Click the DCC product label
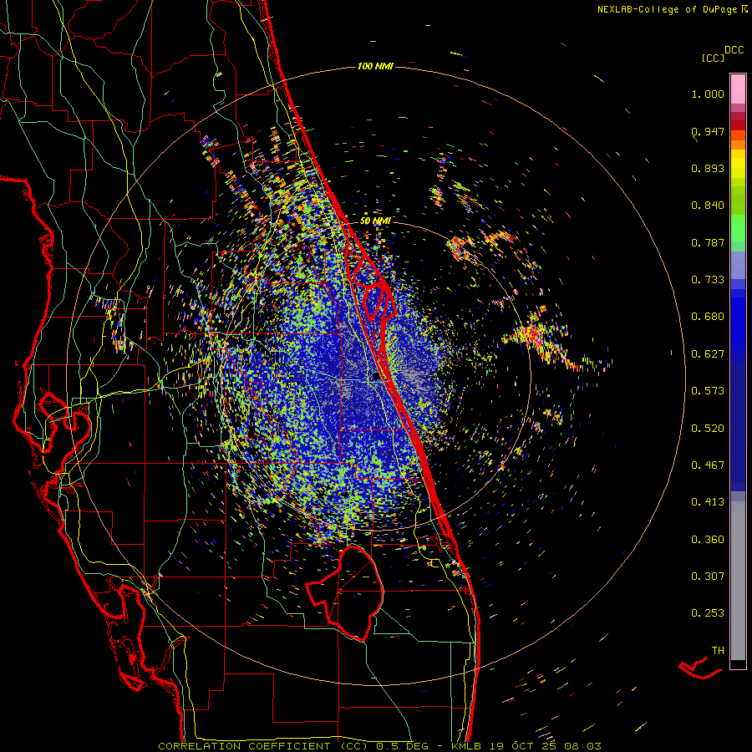 pyautogui.click(x=734, y=50)
